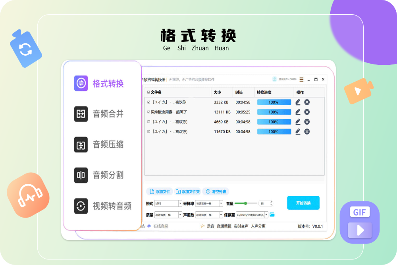The width and height of the screenshot is (397, 265).
Task: Click the user avatar icon in the title bar
Action: [274, 80]
